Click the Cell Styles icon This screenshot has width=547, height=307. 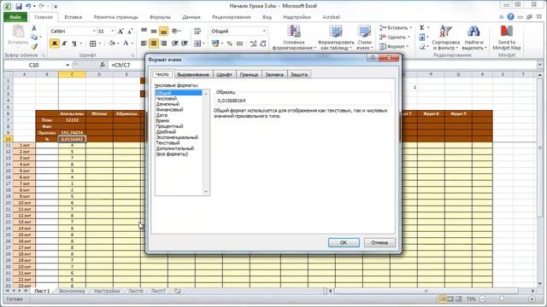(365, 32)
